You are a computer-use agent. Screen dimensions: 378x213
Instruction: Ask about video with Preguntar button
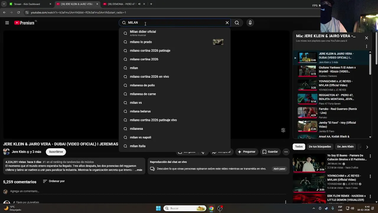point(246,152)
